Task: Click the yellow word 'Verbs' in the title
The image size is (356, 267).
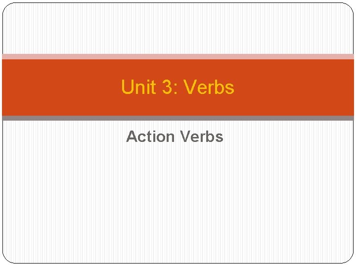Action: point(209,88)
